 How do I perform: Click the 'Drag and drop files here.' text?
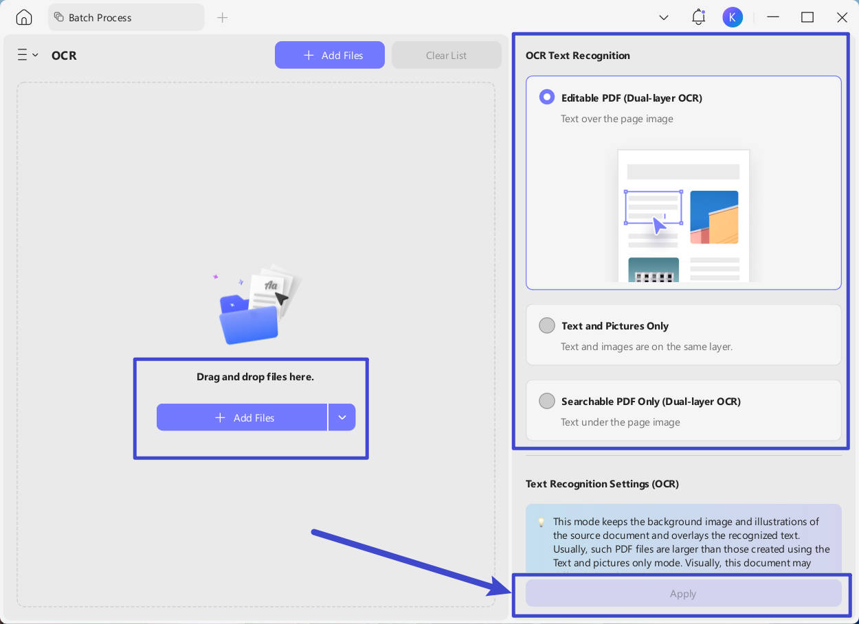tap(256, 377)
